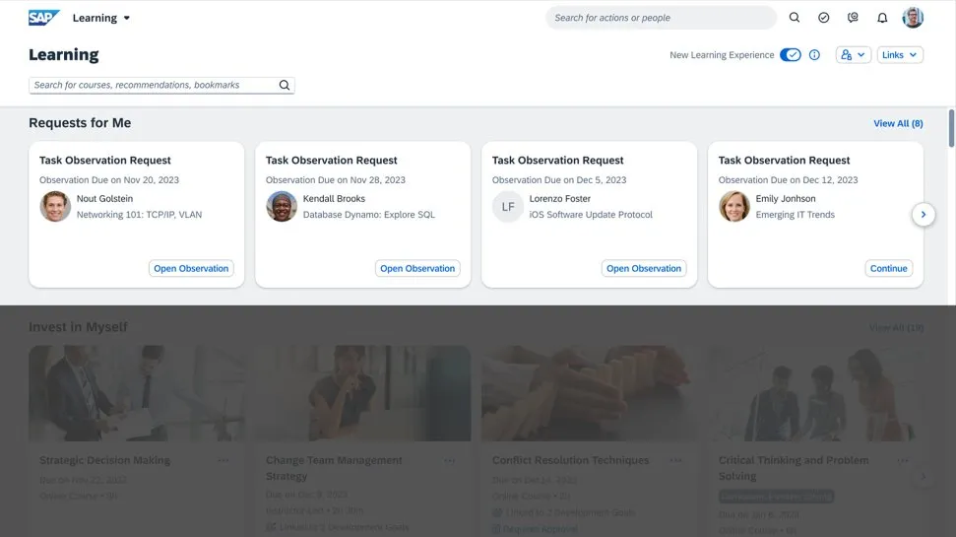The width and height of the screenshot is (956, 537).
Task: Click the info icon beside New Learning Experience
Action: pyautogui.click(x=814, y=55)
